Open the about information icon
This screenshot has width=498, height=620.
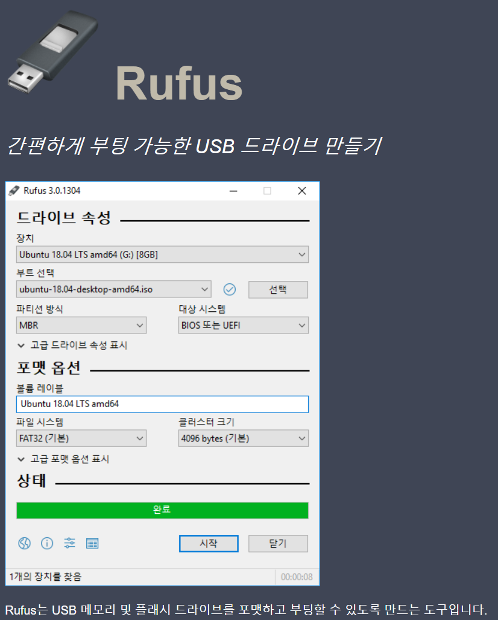pos(47,543)
